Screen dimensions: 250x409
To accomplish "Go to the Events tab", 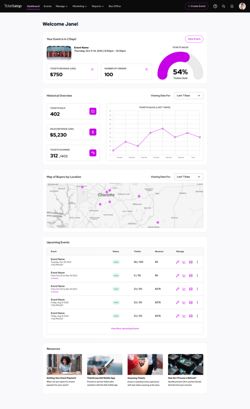I will (x=48, y=6).
